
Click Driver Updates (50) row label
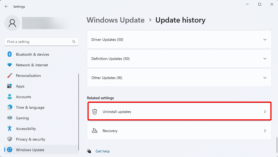click(x=107, y=40)
